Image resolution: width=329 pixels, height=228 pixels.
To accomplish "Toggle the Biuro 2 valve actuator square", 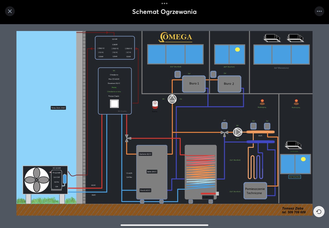I will click(x=213, y=74).
